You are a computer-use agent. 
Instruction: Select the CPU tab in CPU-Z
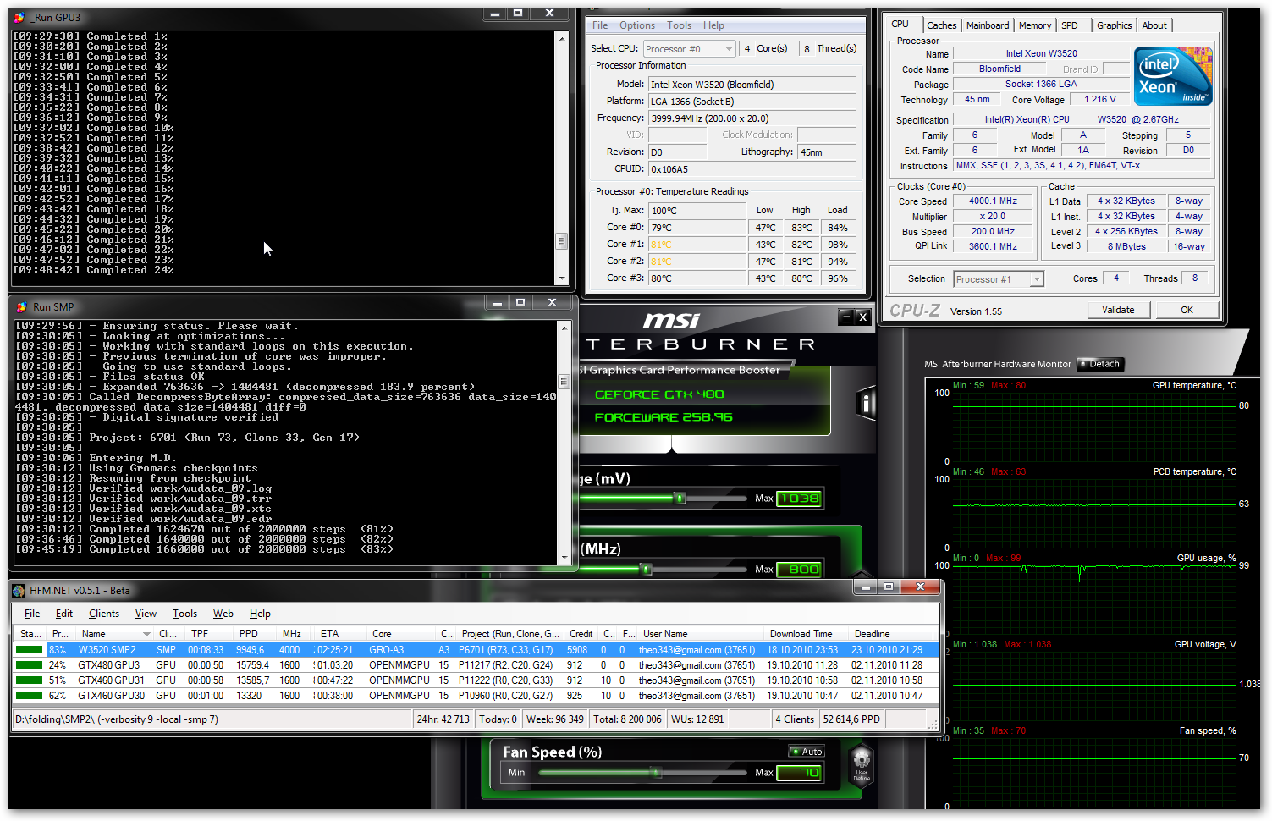pyautogui.click(x=900, y=24)
